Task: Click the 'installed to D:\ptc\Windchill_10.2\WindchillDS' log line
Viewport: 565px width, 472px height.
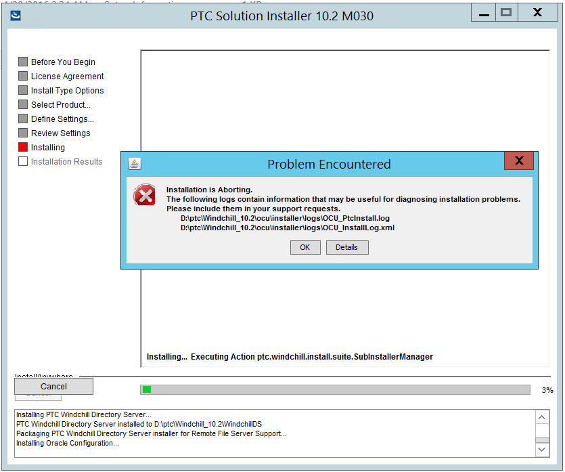Action: pyautogui.click(x=139, y=424)
